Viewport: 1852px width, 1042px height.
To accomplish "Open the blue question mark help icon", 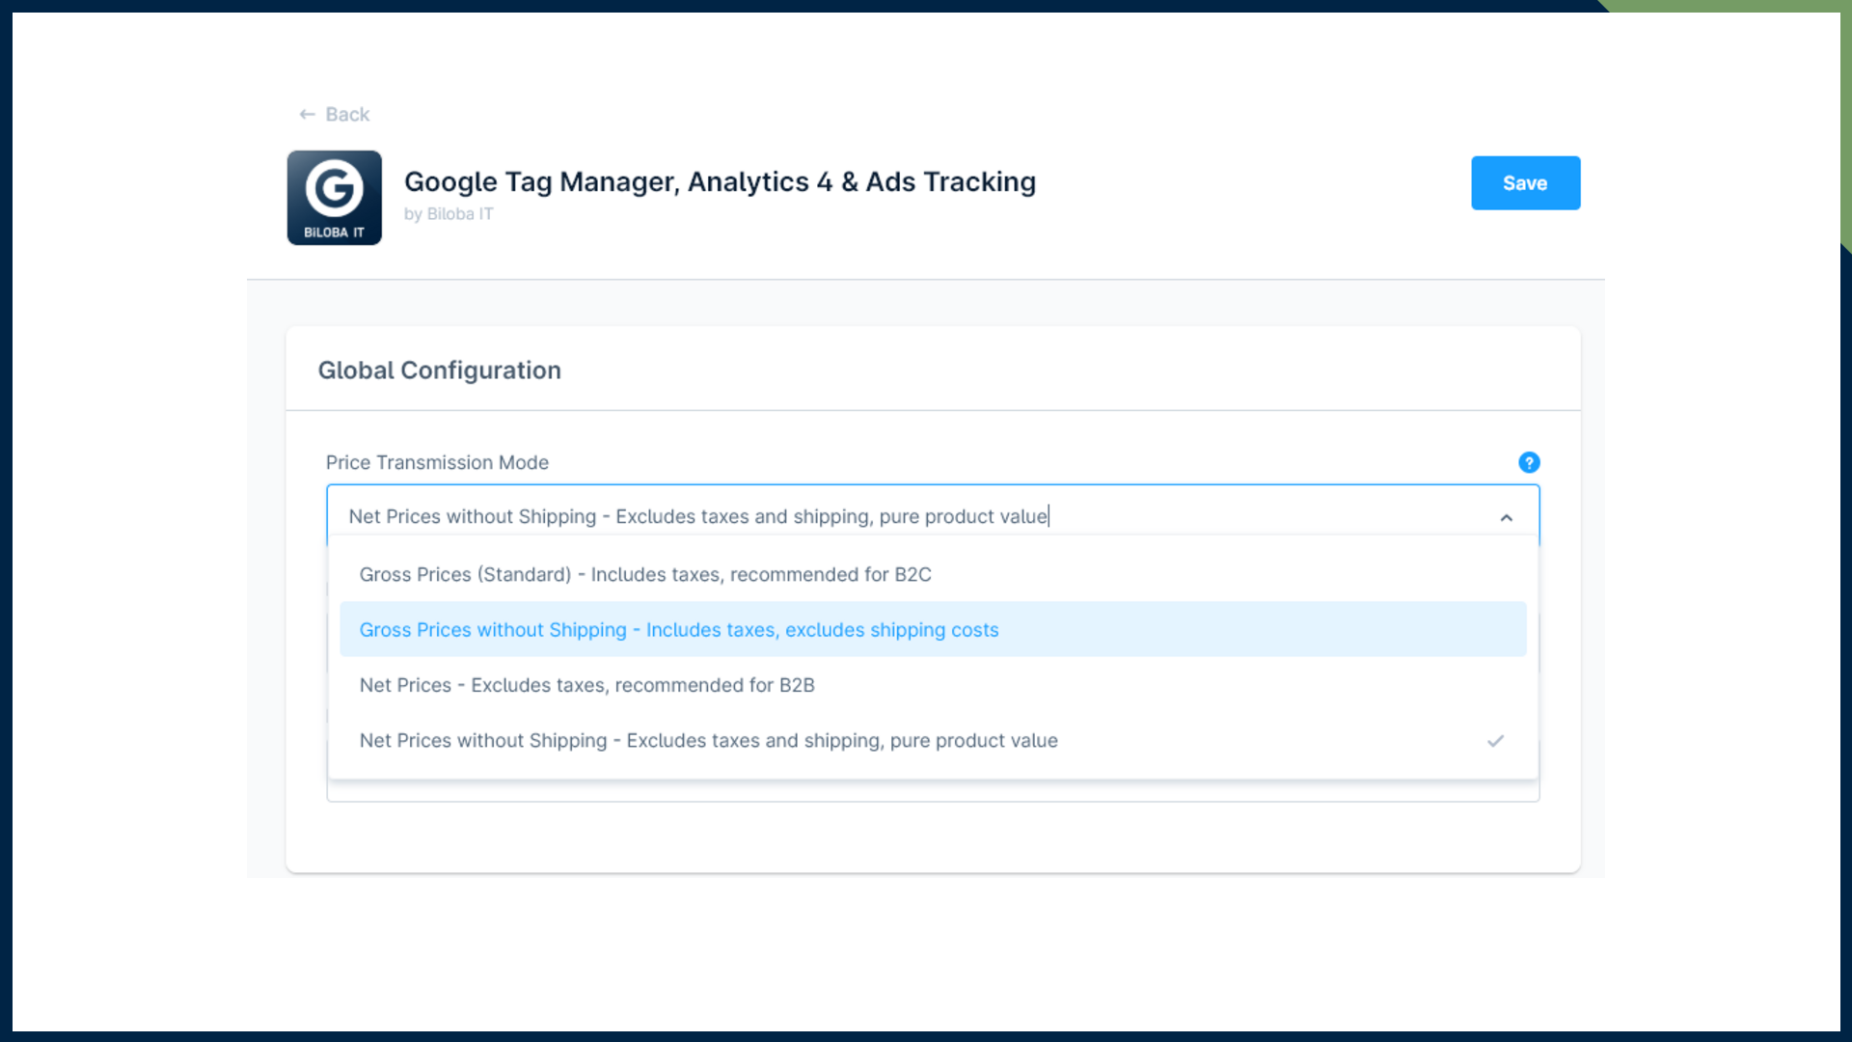I will (x=1529, y=463).
